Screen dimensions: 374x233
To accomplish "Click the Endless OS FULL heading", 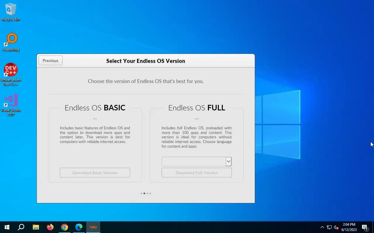I will point(197,107).
